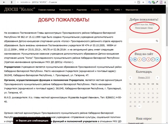Click the ДОБРО ПОЖАЛОВАТЬ! red heading

click(x=64, y=20)
